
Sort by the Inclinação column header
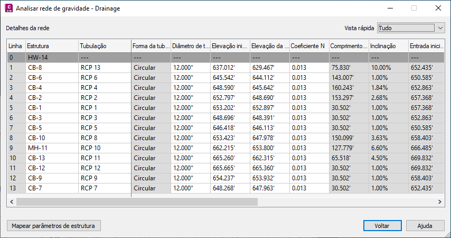click(388, 46)
